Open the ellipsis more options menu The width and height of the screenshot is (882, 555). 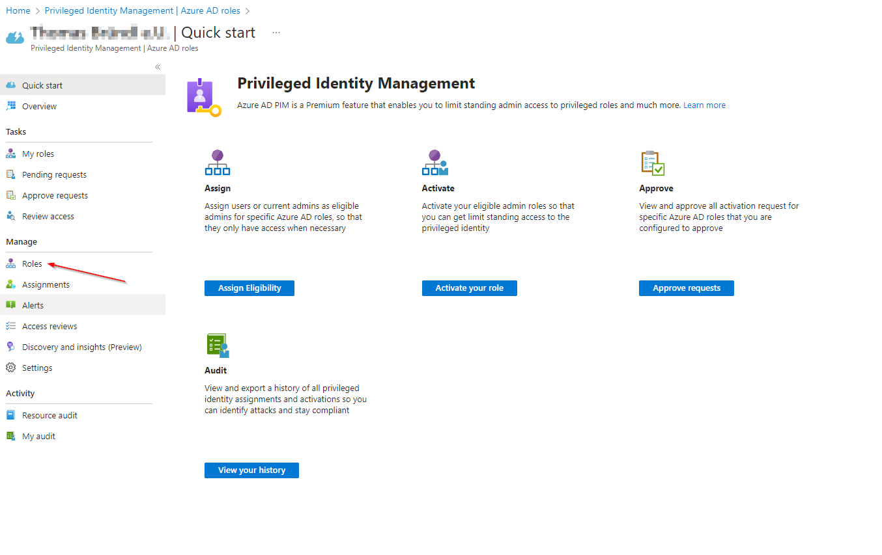pos(276,33)
